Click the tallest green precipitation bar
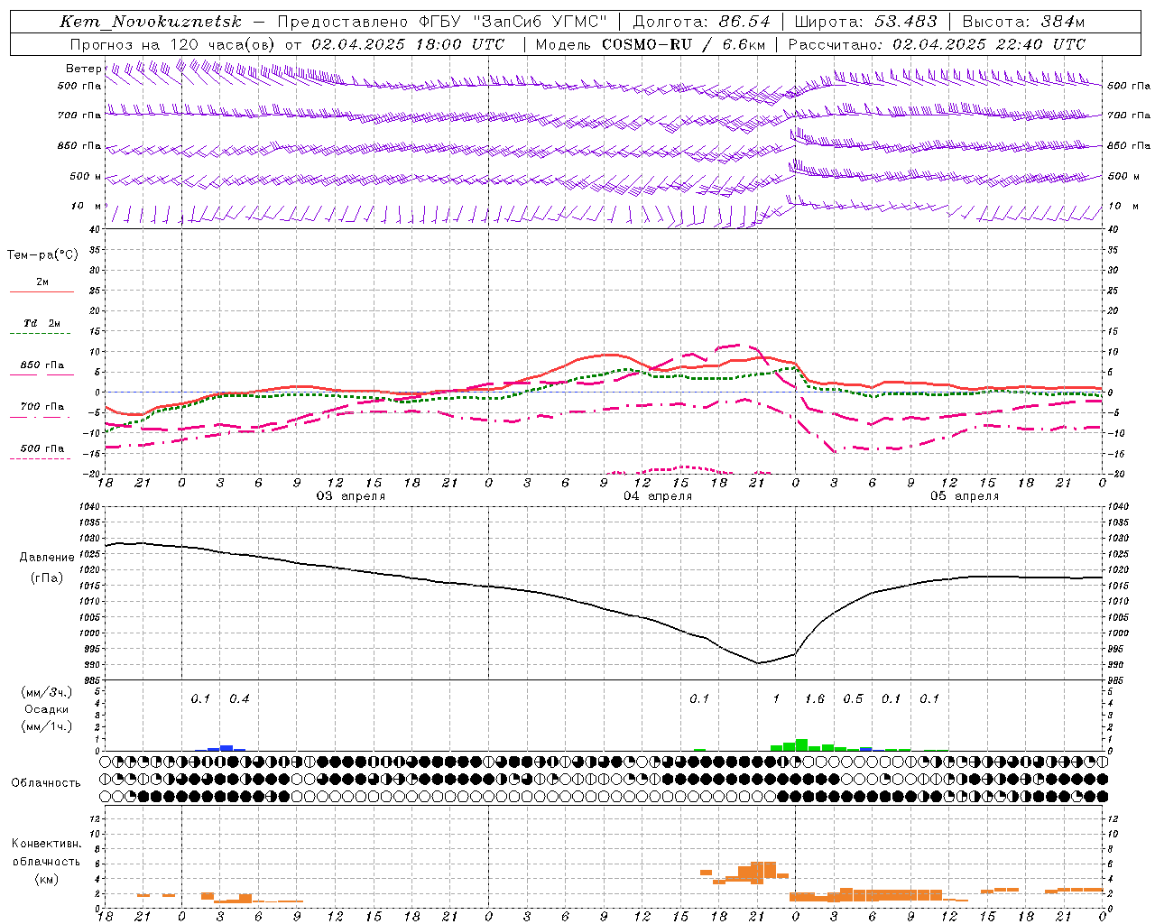Viewport: 1155px width, 924px height. tap(801, 745)
